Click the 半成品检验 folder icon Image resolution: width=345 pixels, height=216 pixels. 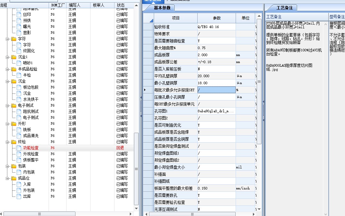(14, 69)
